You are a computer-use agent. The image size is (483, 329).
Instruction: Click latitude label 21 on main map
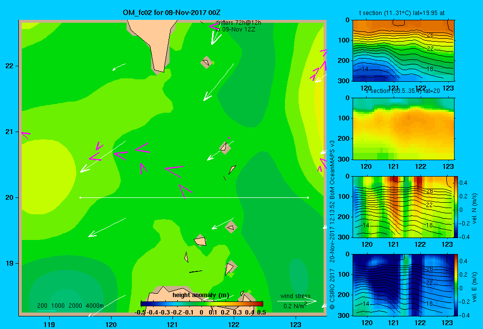10,132
